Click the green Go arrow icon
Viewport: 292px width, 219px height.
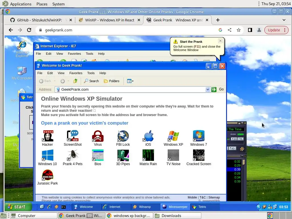214,89
